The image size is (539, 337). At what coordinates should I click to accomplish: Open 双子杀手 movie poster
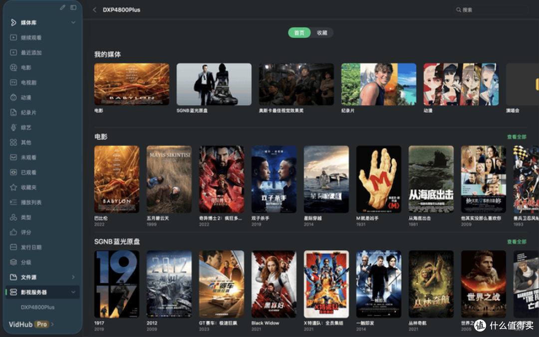click(x=274, y=179)
